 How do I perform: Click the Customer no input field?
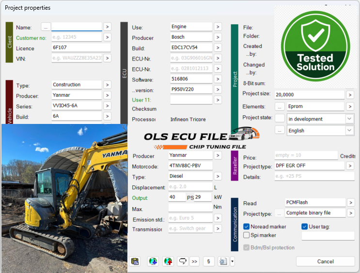click(77, 37)
